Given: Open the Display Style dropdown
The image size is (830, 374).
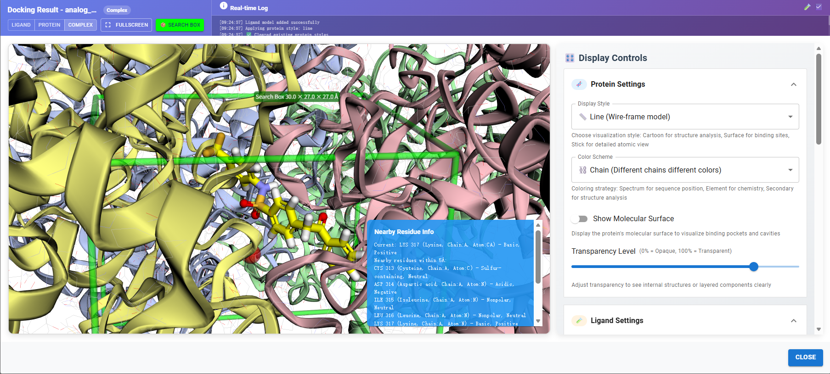Looking at the screenshot, I should [x=685, y=117].
